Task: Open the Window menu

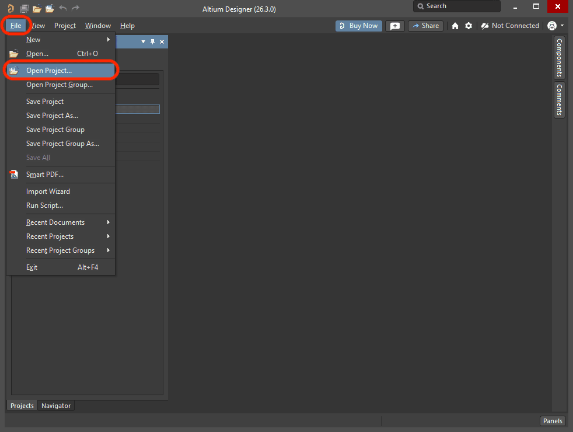Action: click(97, 26)
